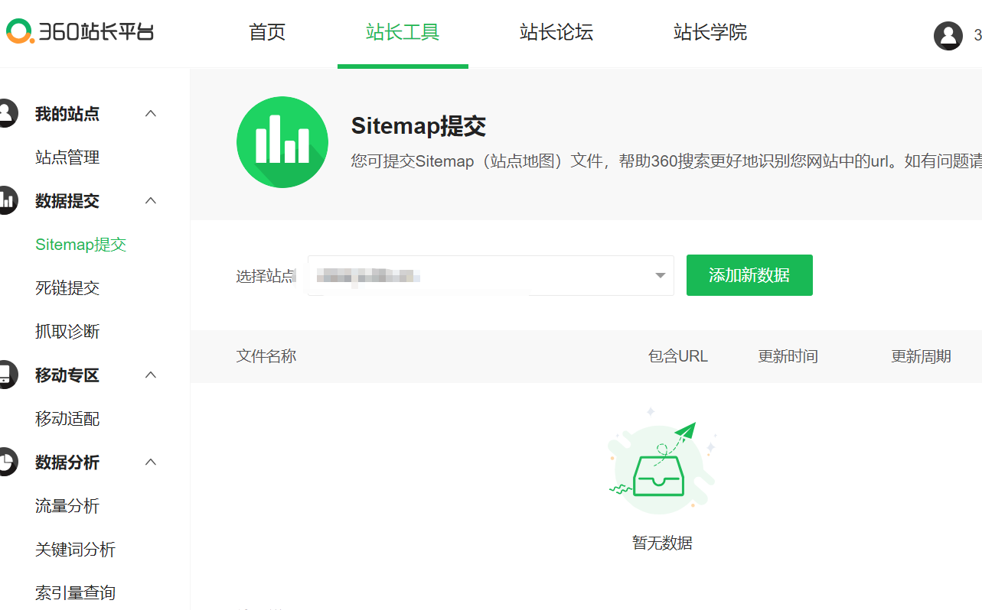Go to 抓取诊断
Viewport: 982px width, 610px height.
[x=67, y=331]
